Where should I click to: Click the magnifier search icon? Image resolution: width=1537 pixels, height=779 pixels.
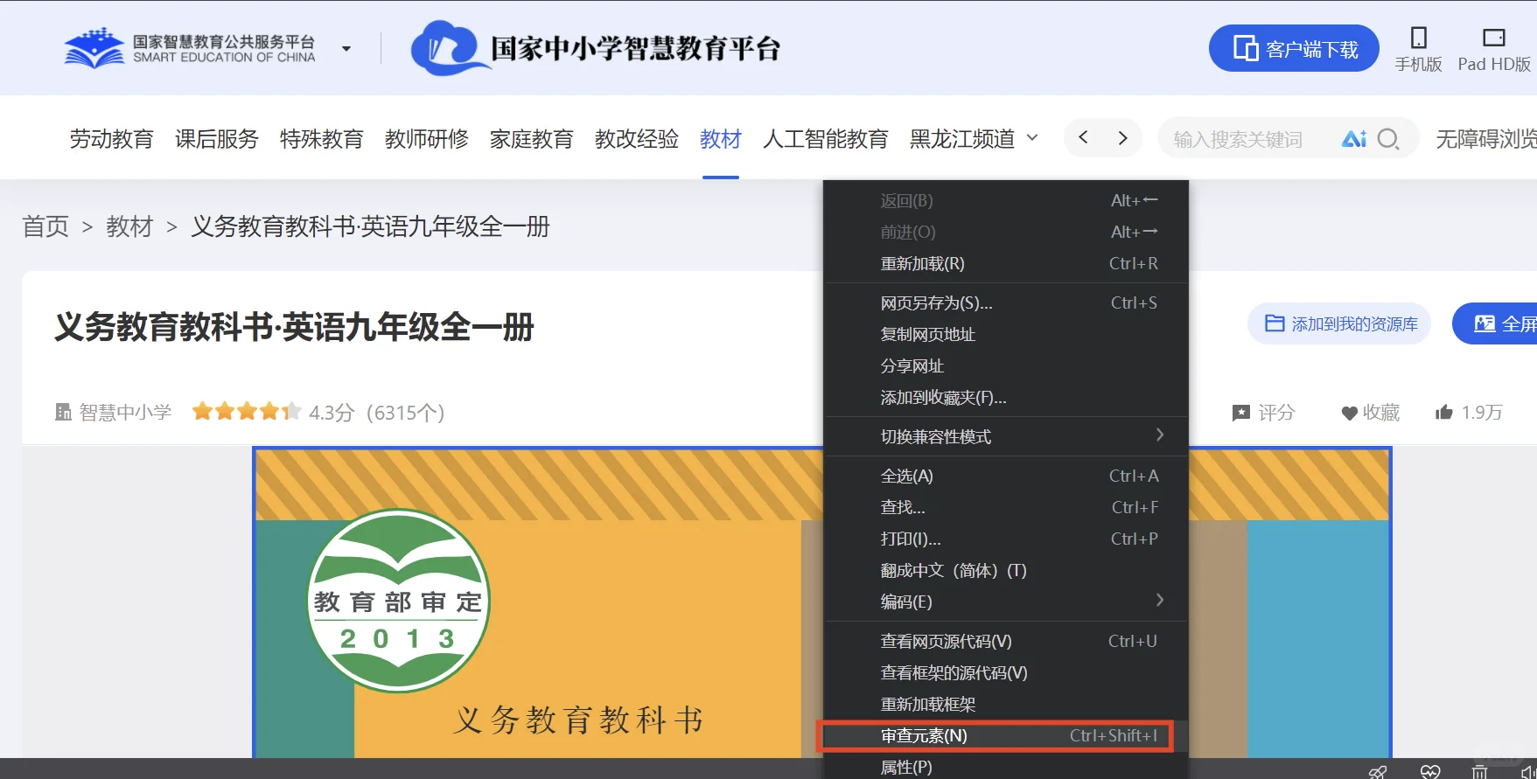click(1388, 138)
